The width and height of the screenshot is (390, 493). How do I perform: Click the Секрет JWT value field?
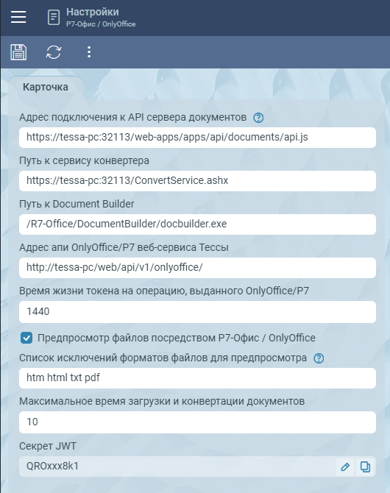click(x=177, y=467)
